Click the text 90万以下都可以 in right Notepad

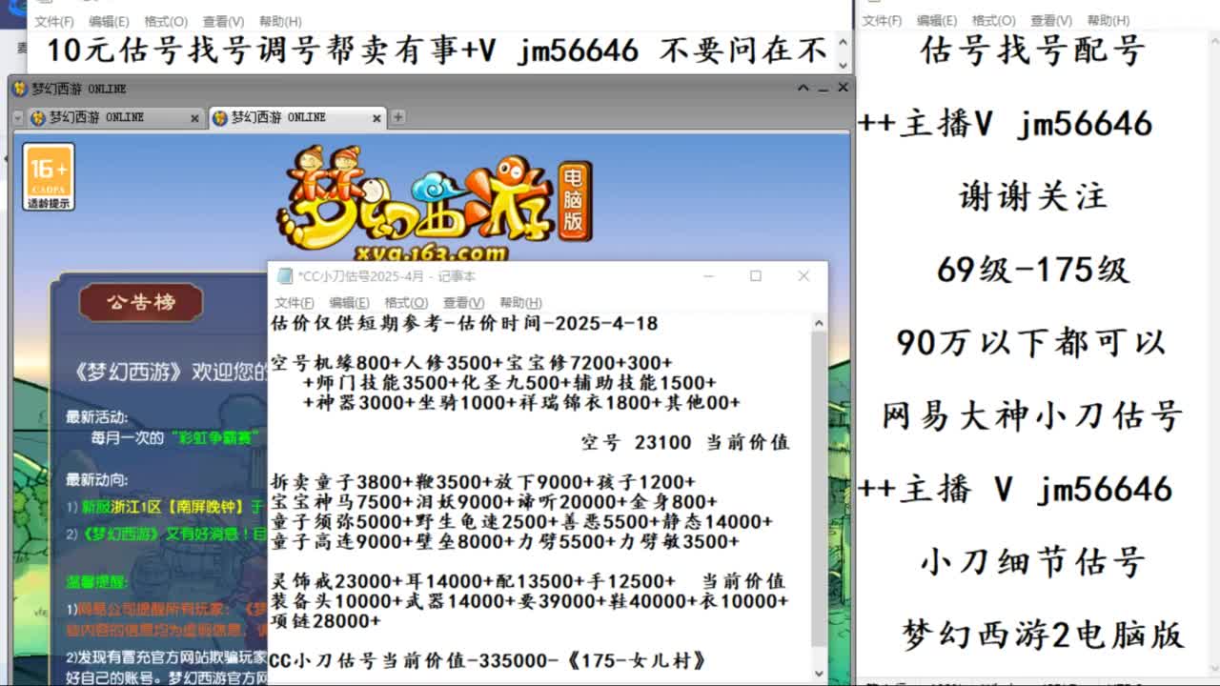click(x=1032, y=342)
